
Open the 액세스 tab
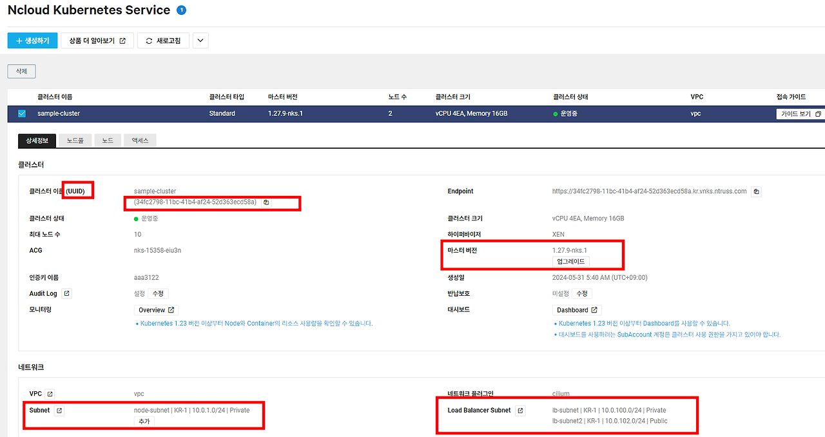point(140,140)
